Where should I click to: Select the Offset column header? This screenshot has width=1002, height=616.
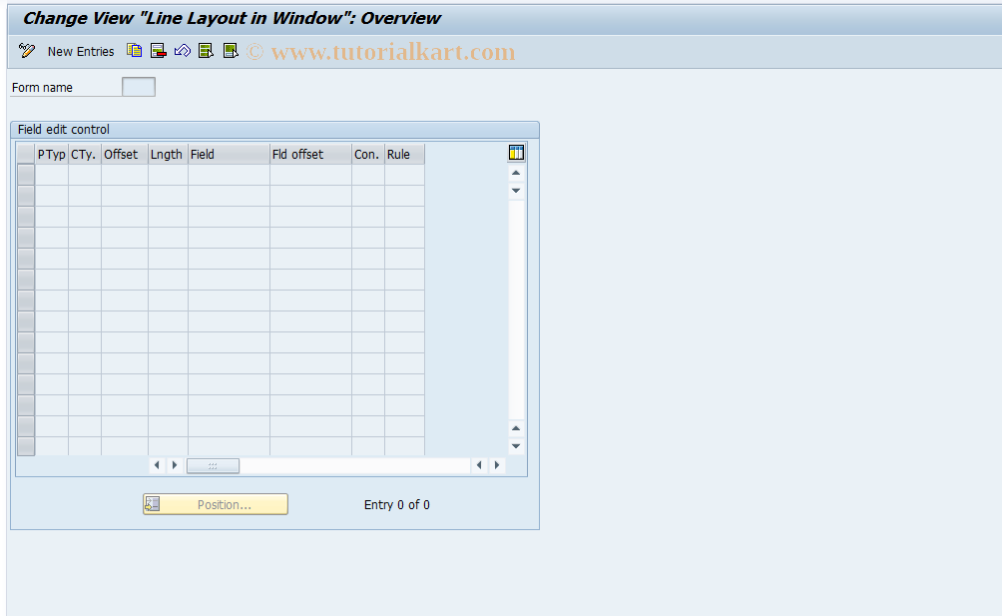click(x=125, y=154)
